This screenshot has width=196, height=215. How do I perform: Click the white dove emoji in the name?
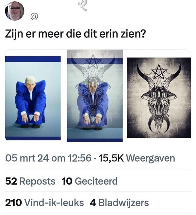83,6
